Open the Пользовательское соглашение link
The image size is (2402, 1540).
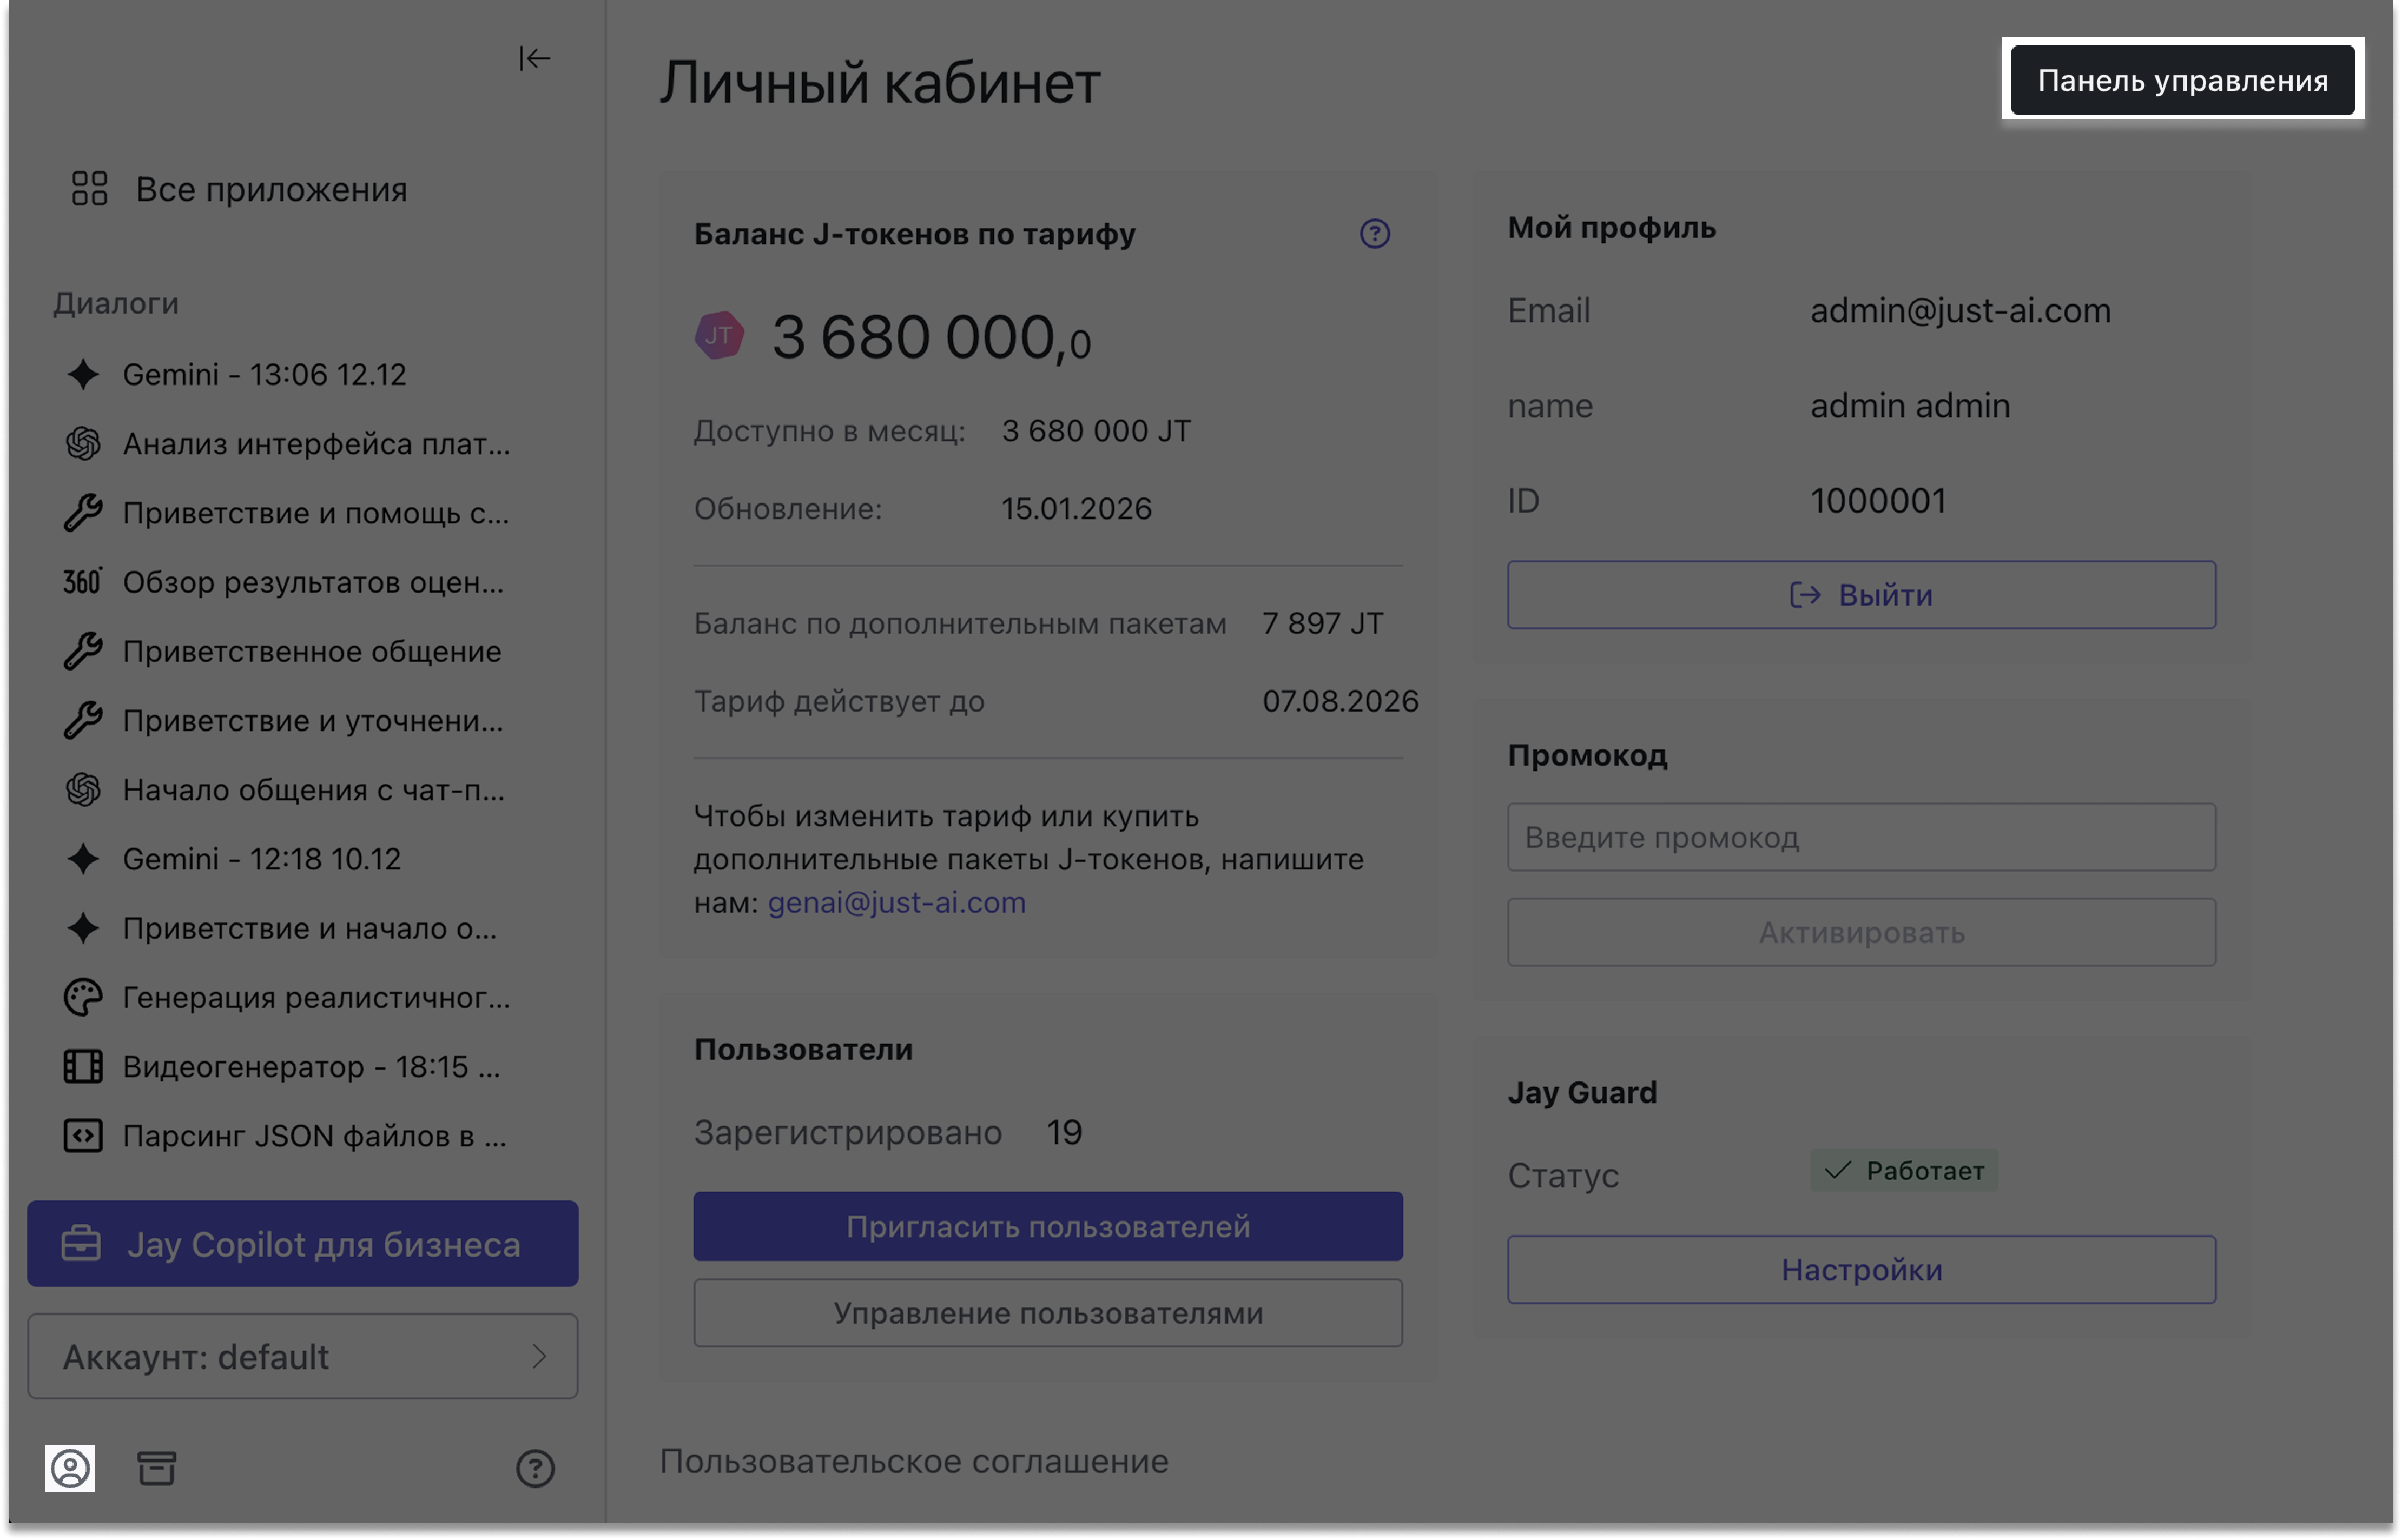click(x=913, y=1461)
